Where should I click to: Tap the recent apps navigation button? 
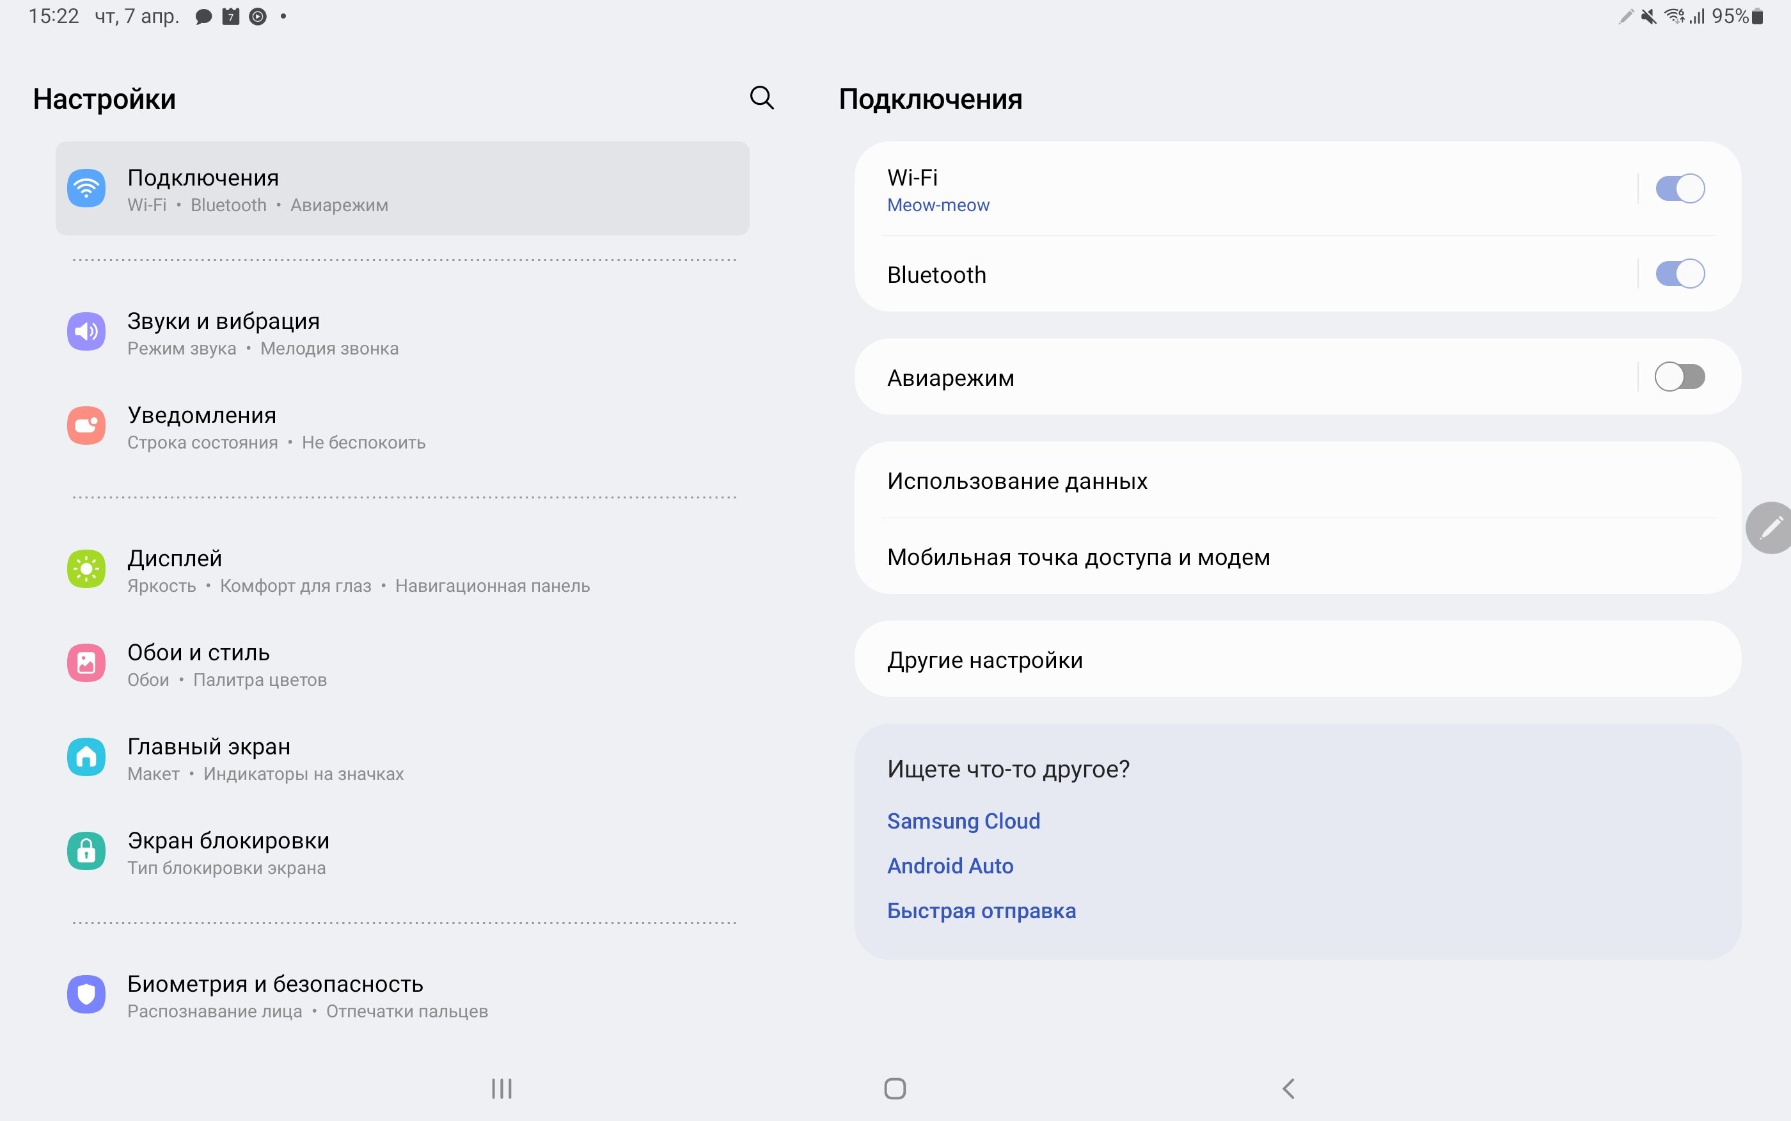coord(501,1088)
